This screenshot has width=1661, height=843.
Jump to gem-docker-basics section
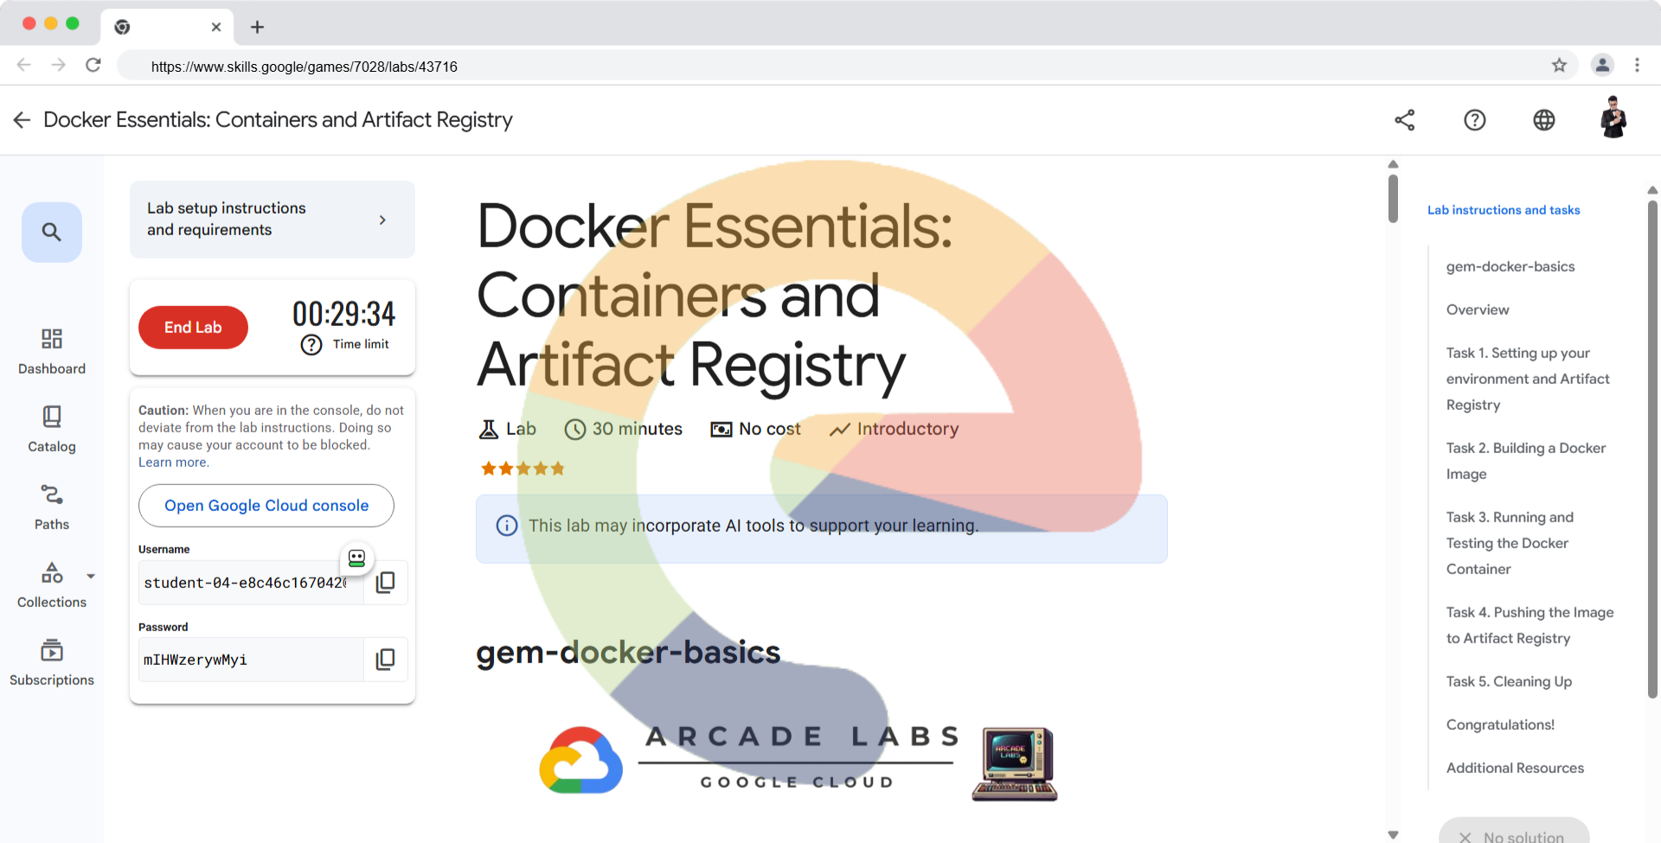(1510, 266)
